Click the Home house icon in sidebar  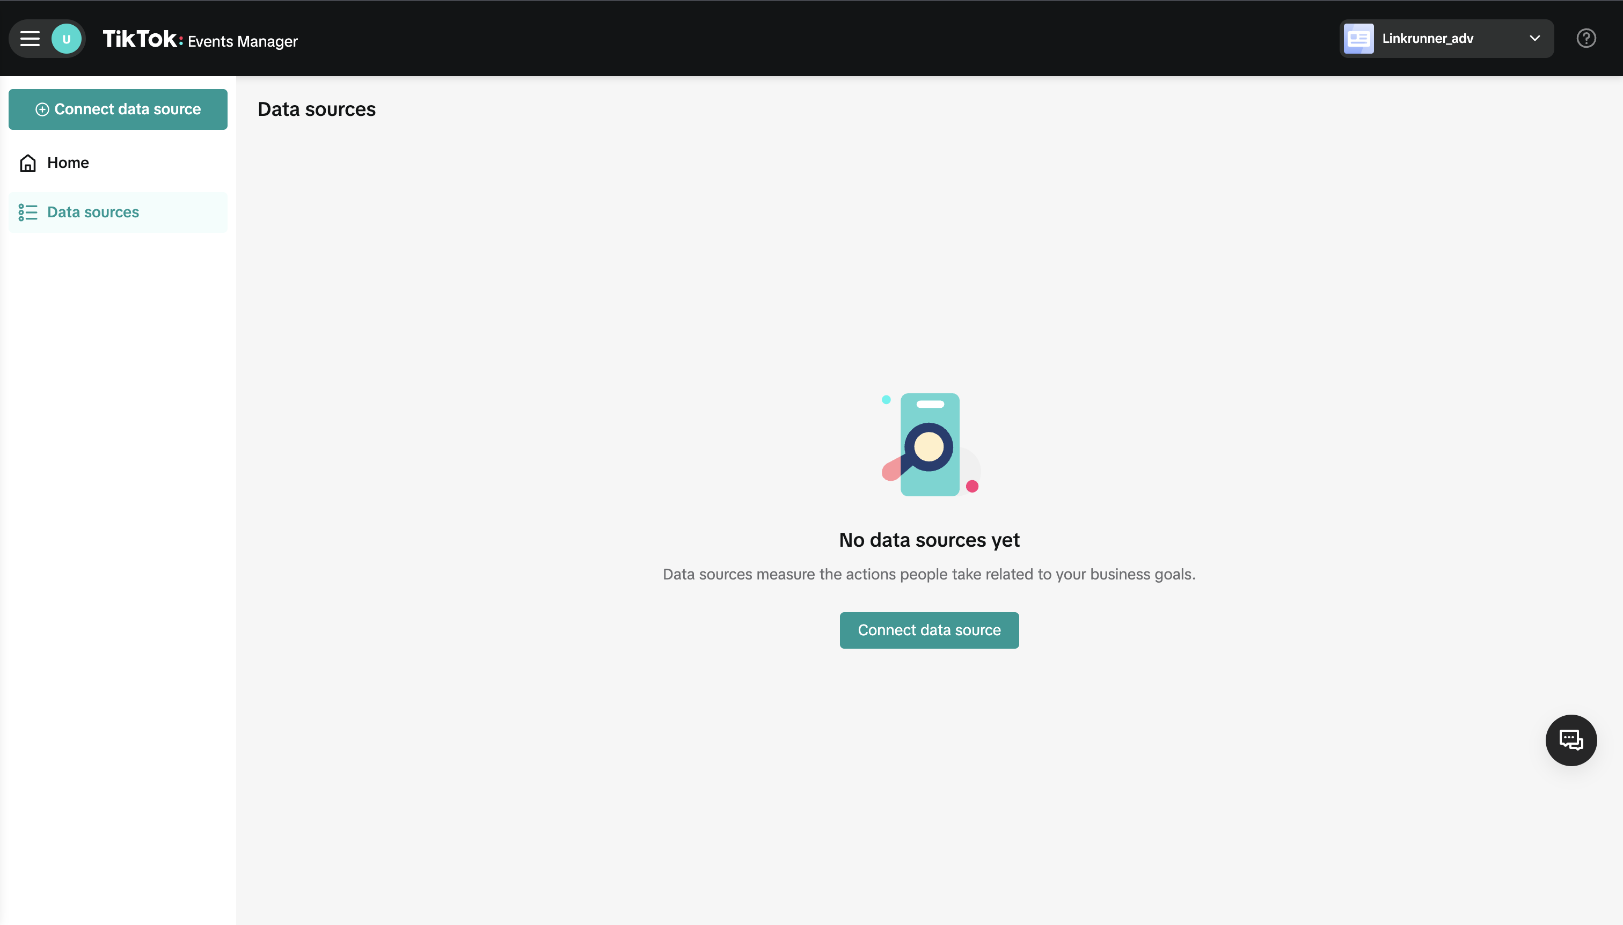click(x=28, y=163)
